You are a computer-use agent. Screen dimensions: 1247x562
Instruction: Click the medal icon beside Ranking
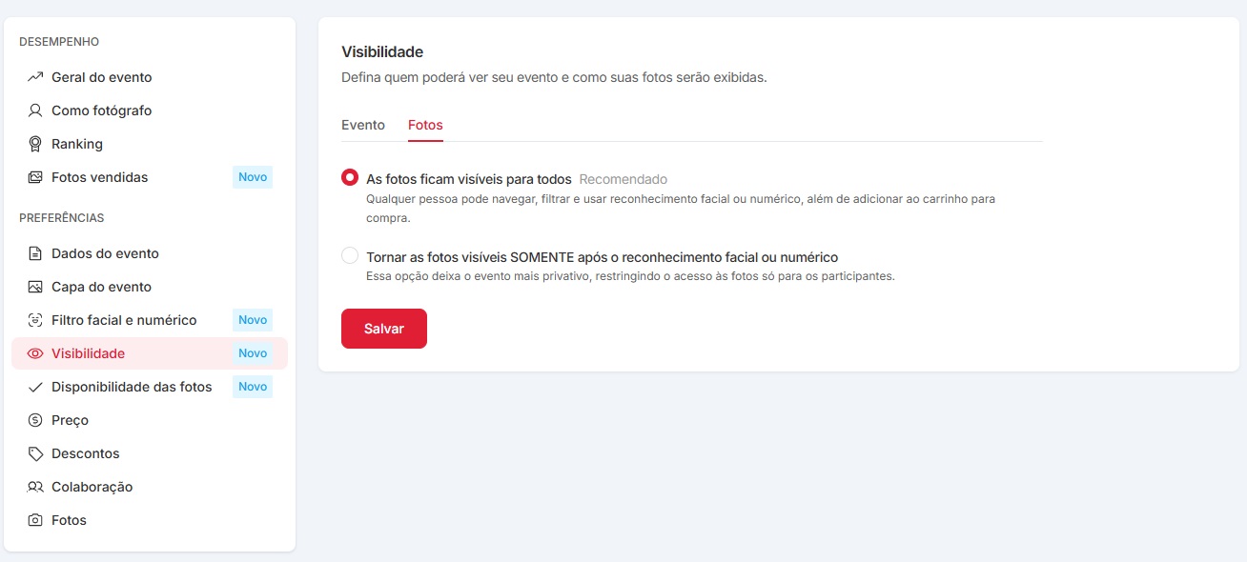click(x=35, y=144)
